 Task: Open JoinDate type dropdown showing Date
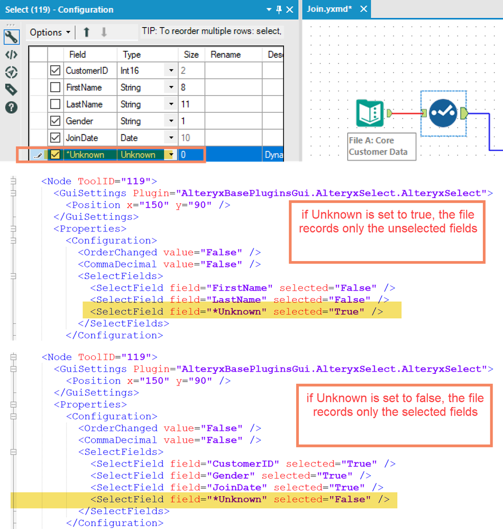(x=171, y=138)
